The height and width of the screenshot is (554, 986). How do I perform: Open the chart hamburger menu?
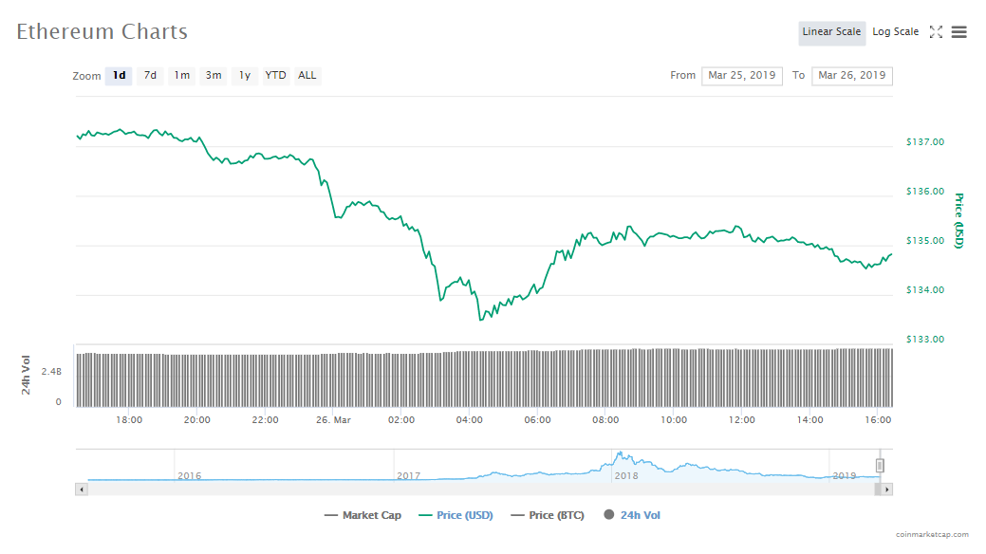[x=958, y=32]
